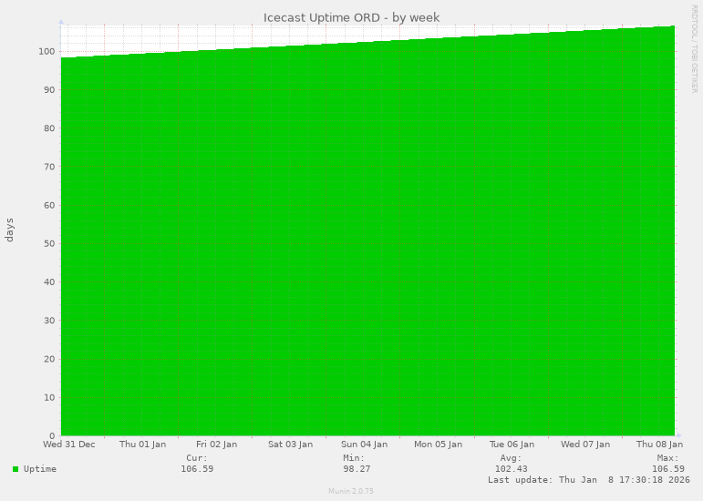
Task: Select the Min value 98.27
Action: tap(357, 469)
